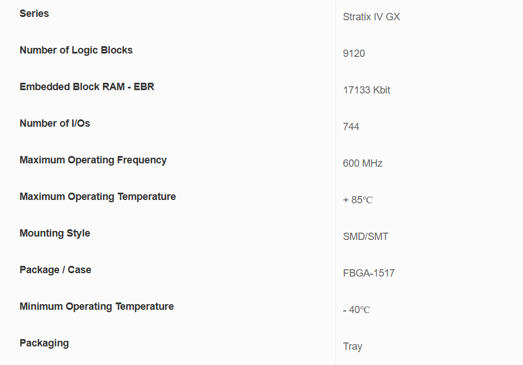The width and height of the screenshot is (523, 365).
Task: Select the + 85℃ temperature value
Action: pos(358,200)
